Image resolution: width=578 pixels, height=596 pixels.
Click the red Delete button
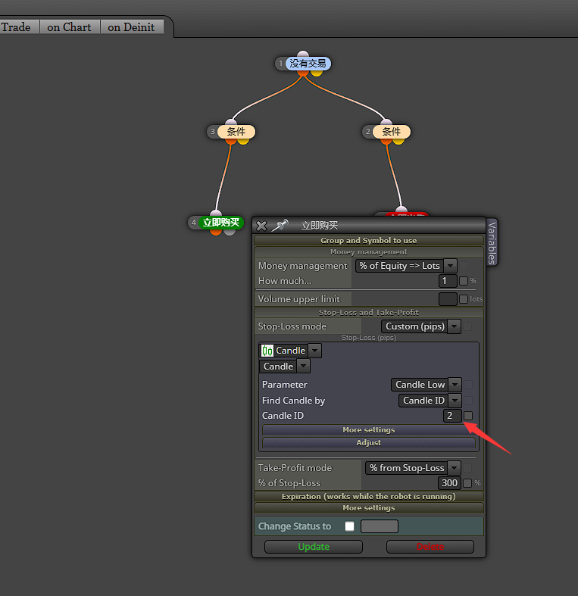pos(430,547)
